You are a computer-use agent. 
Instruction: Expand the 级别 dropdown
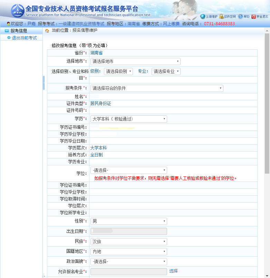pos(118,71)
